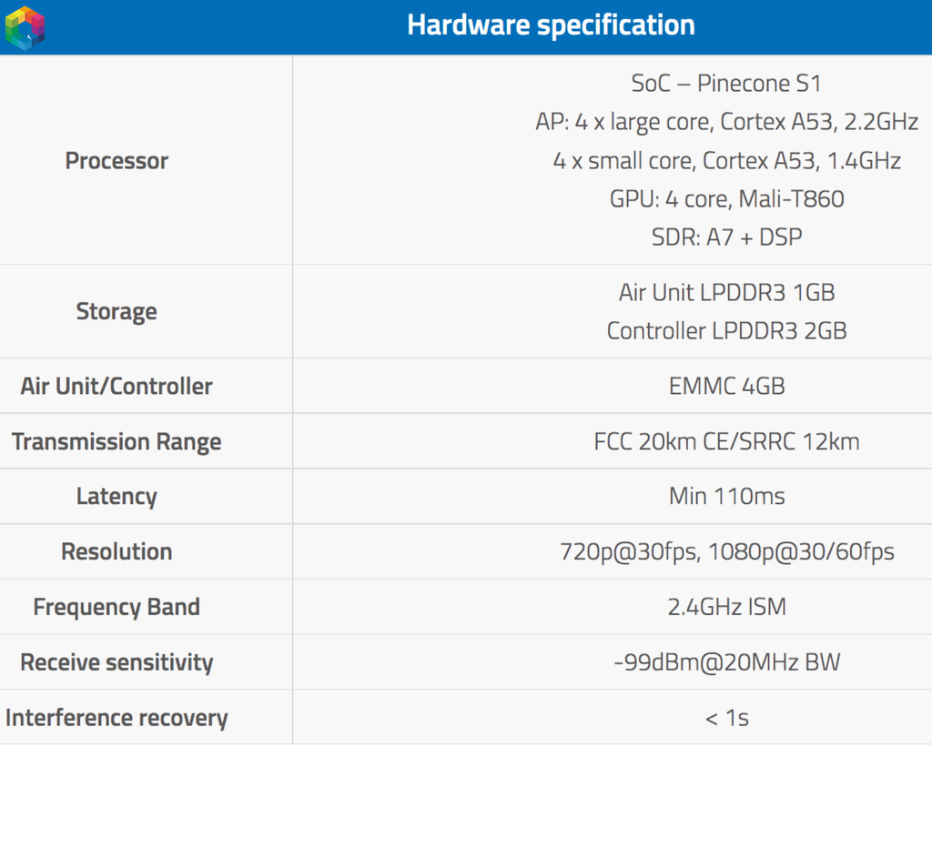Select the Processor row label
932x857 pixels.
click(116, 161)
